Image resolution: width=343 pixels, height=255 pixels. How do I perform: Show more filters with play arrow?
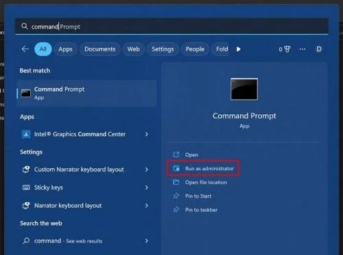(239, 49)
